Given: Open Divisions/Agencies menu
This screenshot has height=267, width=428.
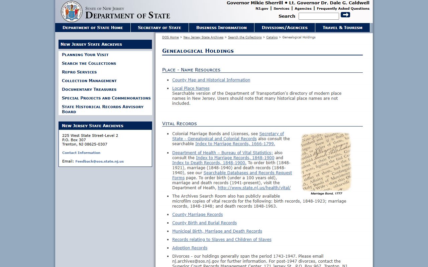Looking at the screenshot, I should coord(285,27).
